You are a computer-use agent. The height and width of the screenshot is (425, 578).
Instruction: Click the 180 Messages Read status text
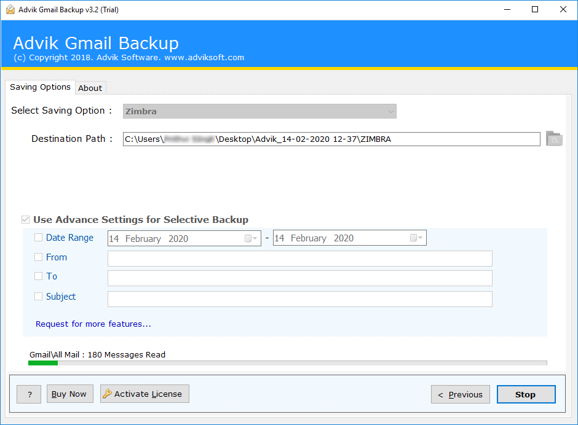click(127, 354)
